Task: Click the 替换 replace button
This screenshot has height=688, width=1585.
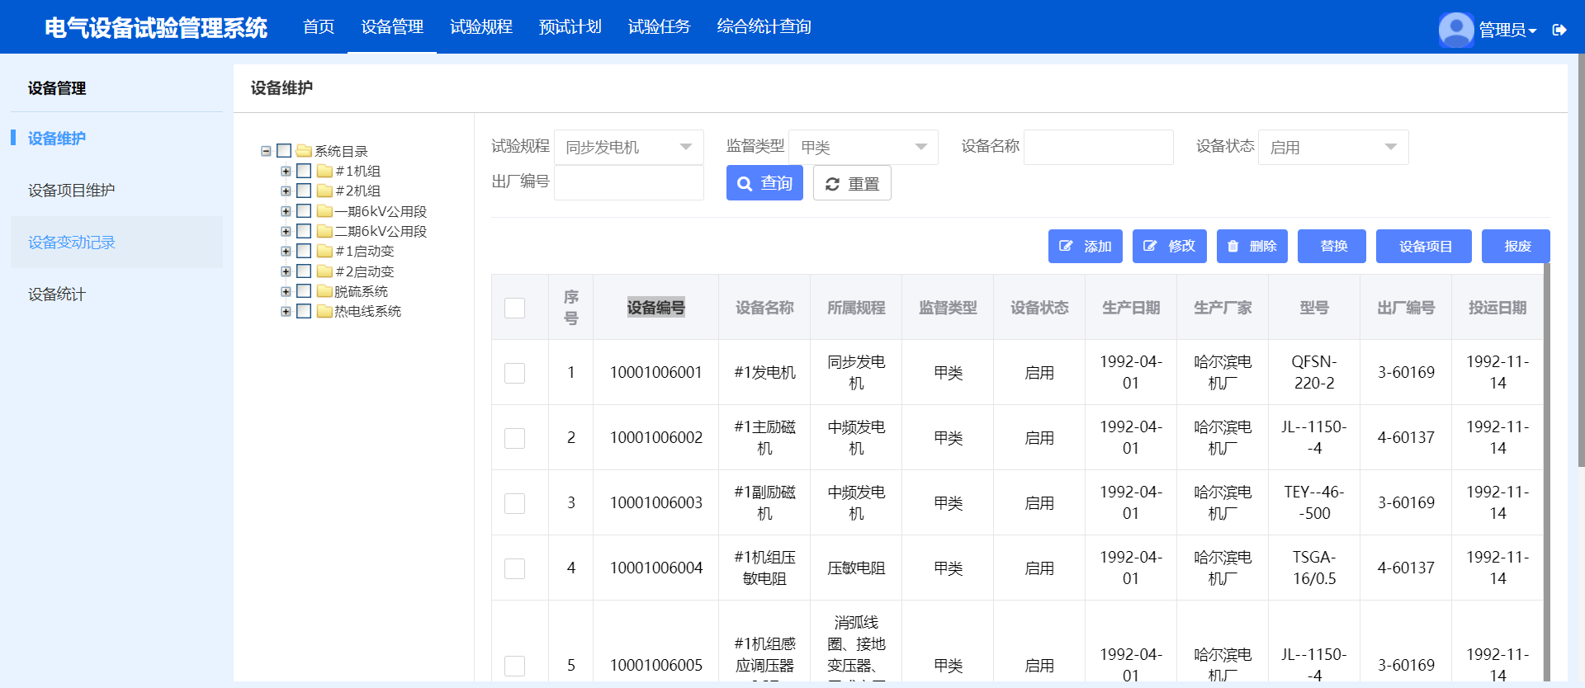Action: point(1332,246)
